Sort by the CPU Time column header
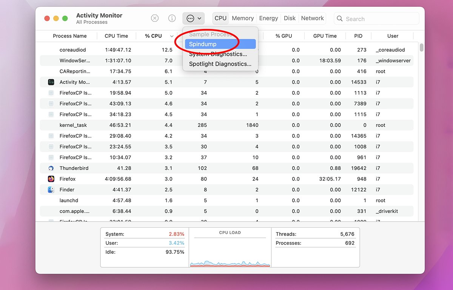Viewport: 453px width, 290px height. [x=116, y=36]
